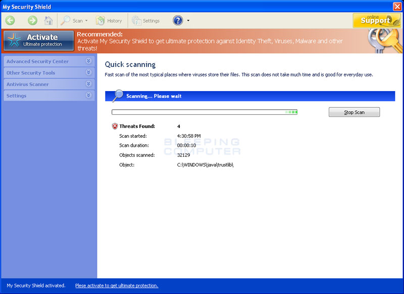Open the Scan dropdown arrow
The height and width of the screenshot is (294, 404).
pyautogui.click(x=85, y=20)
